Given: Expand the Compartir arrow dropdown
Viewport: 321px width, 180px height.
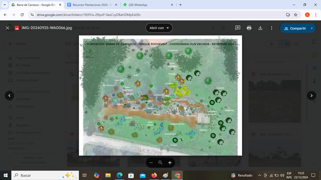Looking at the screenshot, I should pos(312,28).
